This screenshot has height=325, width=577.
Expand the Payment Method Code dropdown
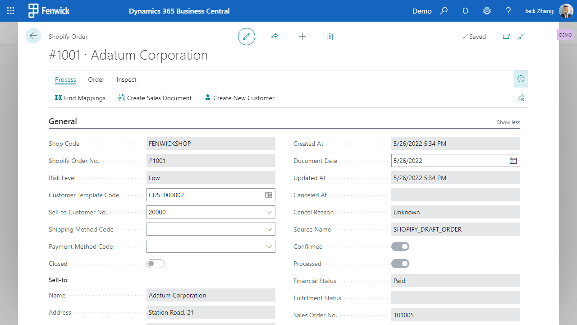coord(269,246)
